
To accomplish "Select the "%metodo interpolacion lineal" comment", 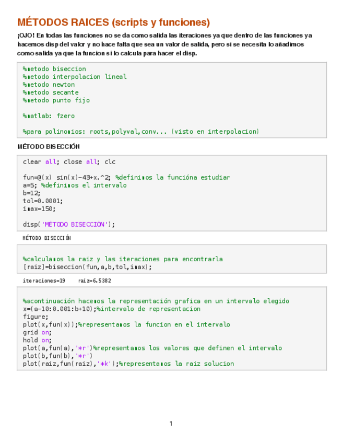I will click(x=75, y=77).
